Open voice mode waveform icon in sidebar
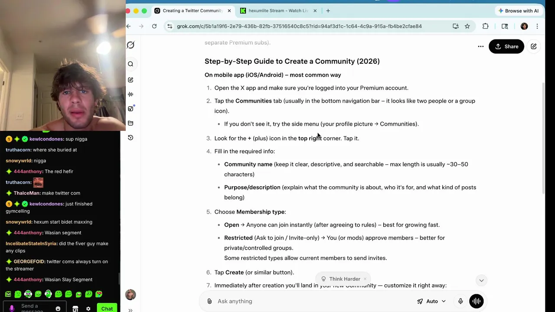This screenshot has width=555, height=312. [x=131, y=94]
